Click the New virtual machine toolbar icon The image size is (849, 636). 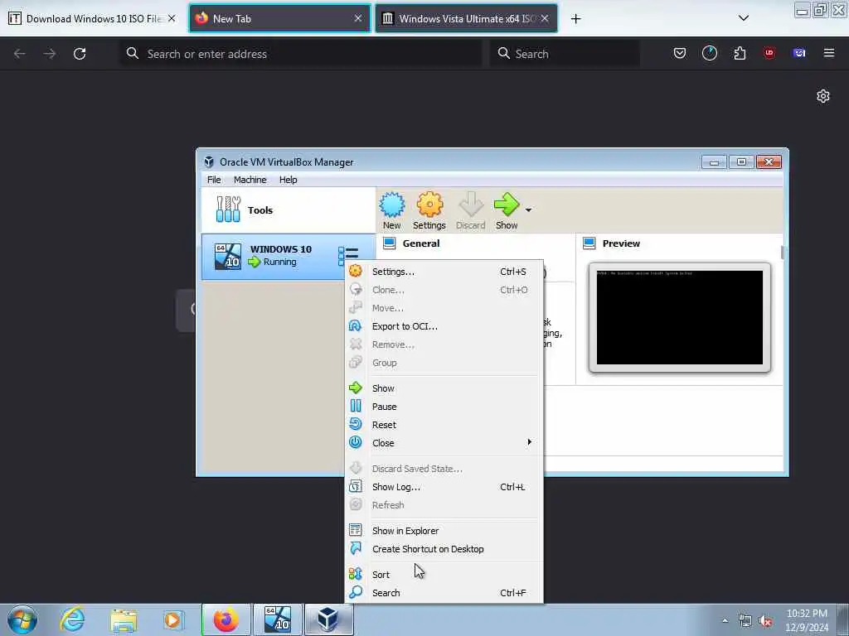392,211
